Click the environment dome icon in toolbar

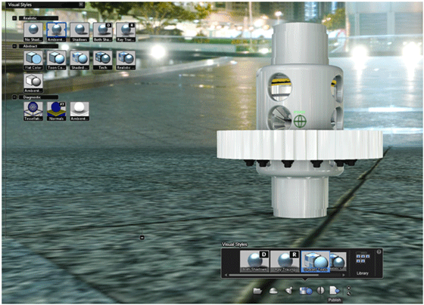pos(273,291)
